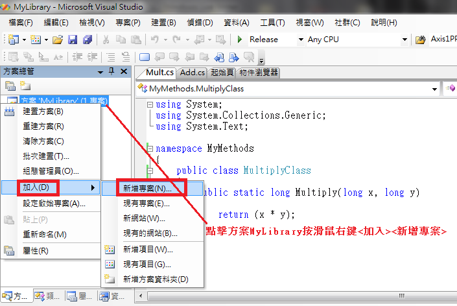
Task: Click the Navigate Forward icon
Action: [x=220, y=40]
